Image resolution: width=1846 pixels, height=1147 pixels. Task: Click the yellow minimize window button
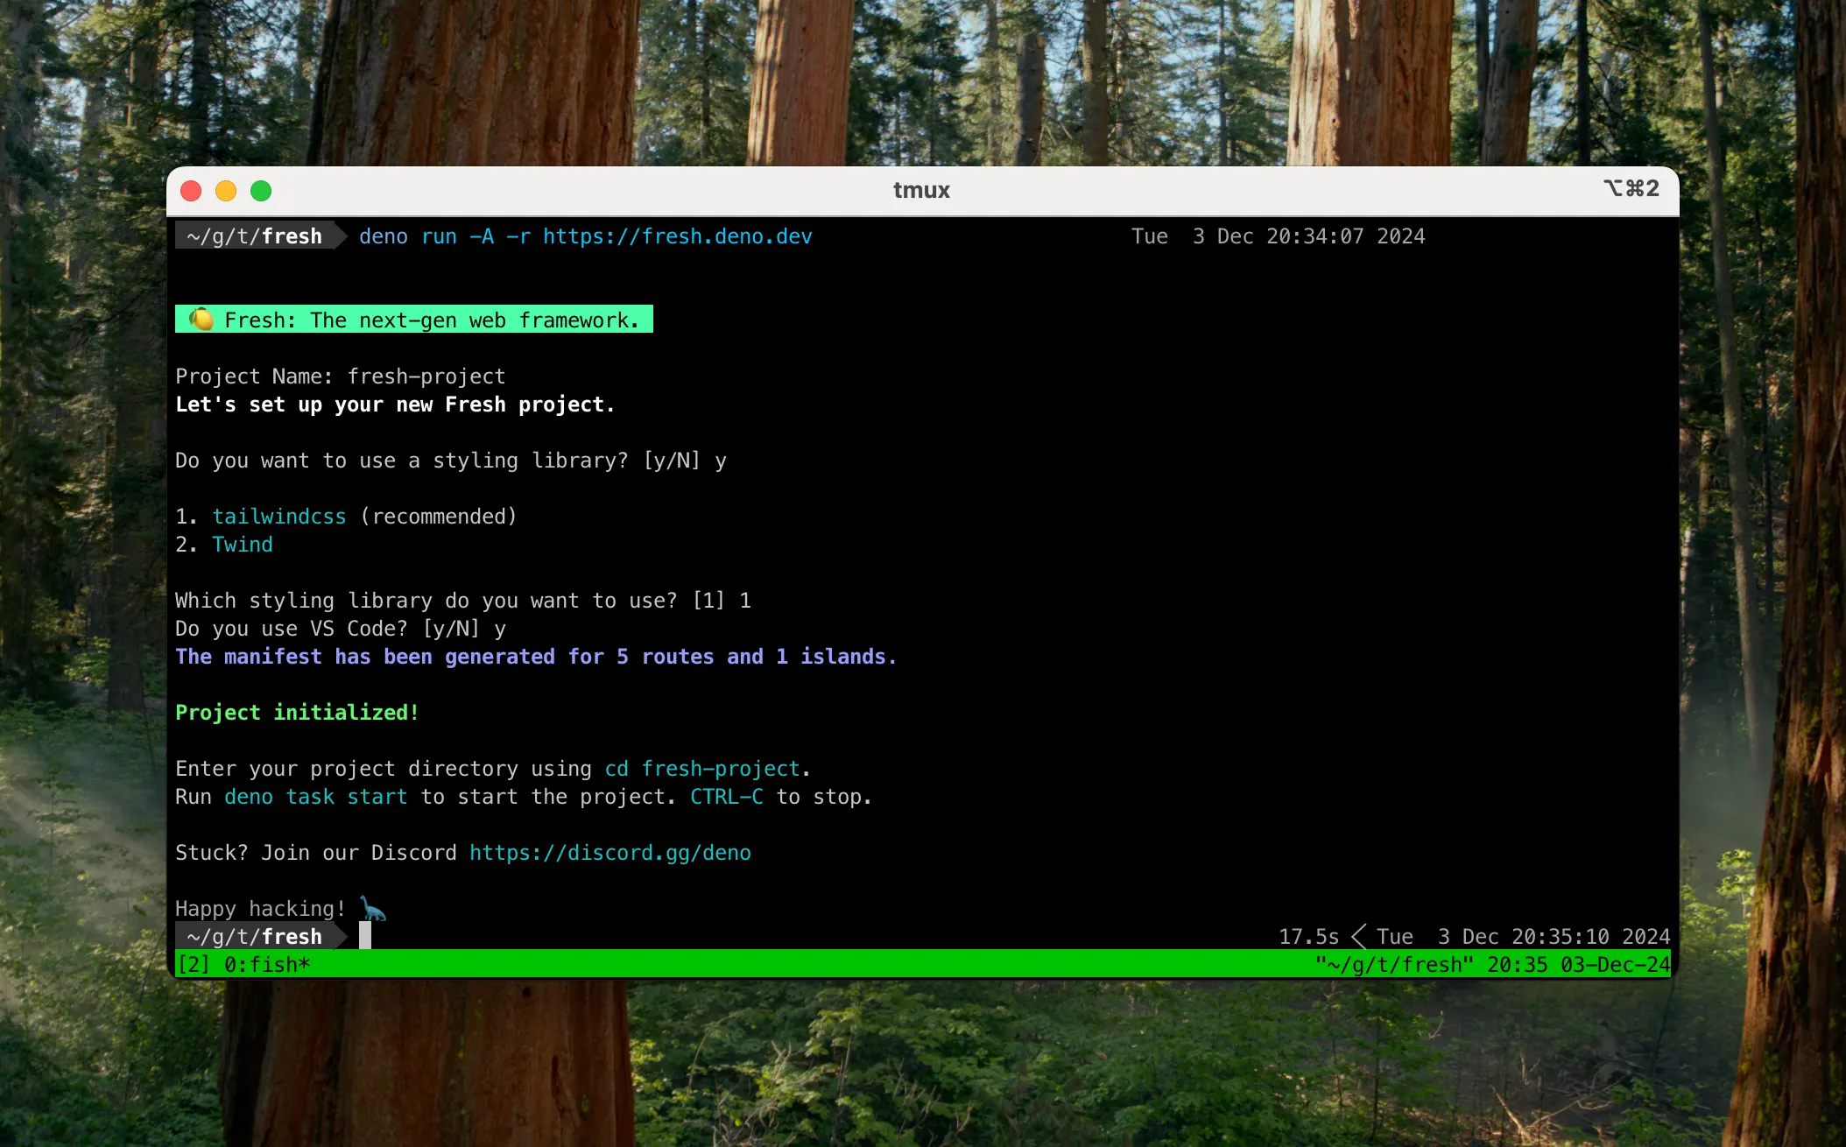[x=226, y=191]
